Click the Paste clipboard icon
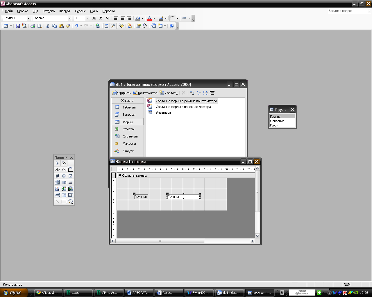The height and width of the screenshot is (297, 372). coord(61,26)
